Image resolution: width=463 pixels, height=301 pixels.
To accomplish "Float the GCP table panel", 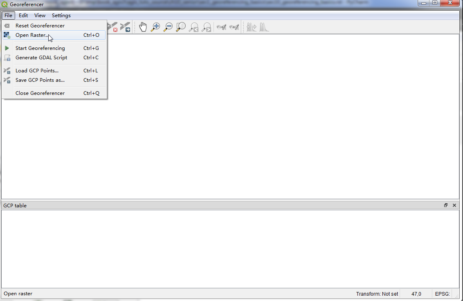I will coord(446,205).
